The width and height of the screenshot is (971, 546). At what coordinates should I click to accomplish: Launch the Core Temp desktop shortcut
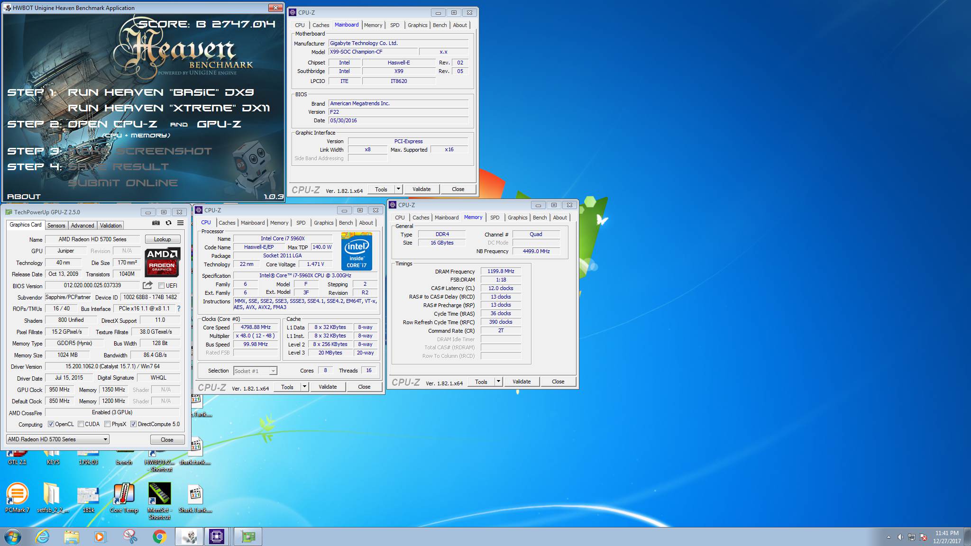click(x=124, y=498)
